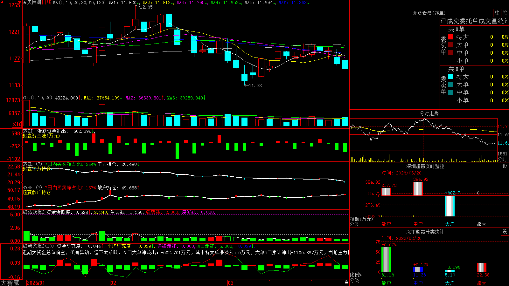Click the 委买单 大单 dark red swatch
Screen dimensions: 509x286
pos(450,45)
